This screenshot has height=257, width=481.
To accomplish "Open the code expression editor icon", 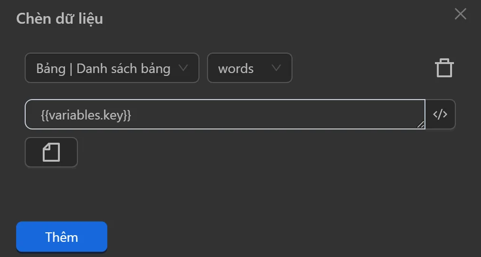I will coord(440,114).
